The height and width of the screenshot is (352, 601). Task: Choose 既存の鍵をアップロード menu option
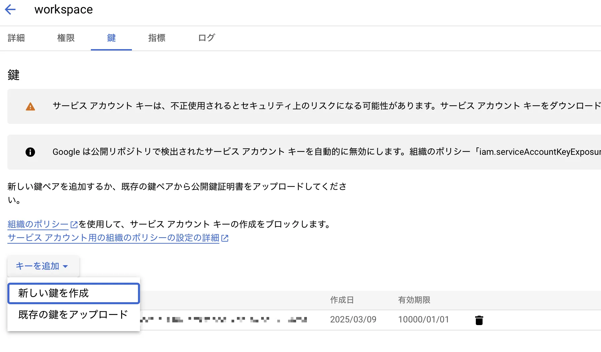(x=73, y=315)
